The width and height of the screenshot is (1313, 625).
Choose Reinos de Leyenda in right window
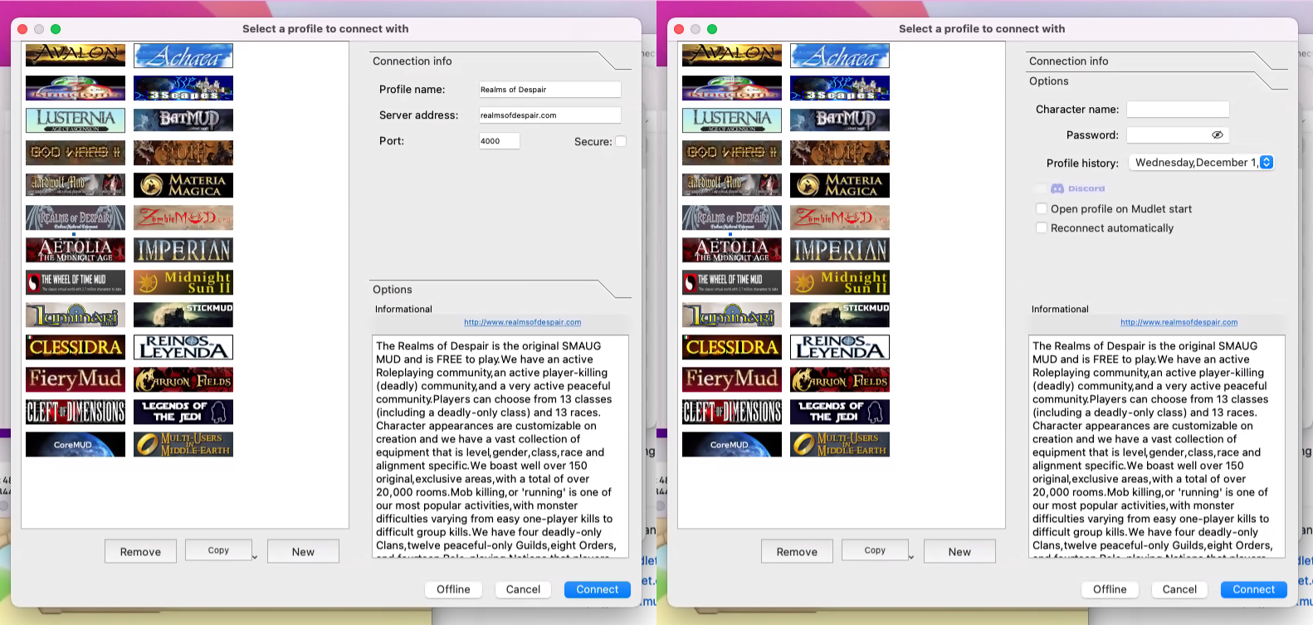point(840,347)
